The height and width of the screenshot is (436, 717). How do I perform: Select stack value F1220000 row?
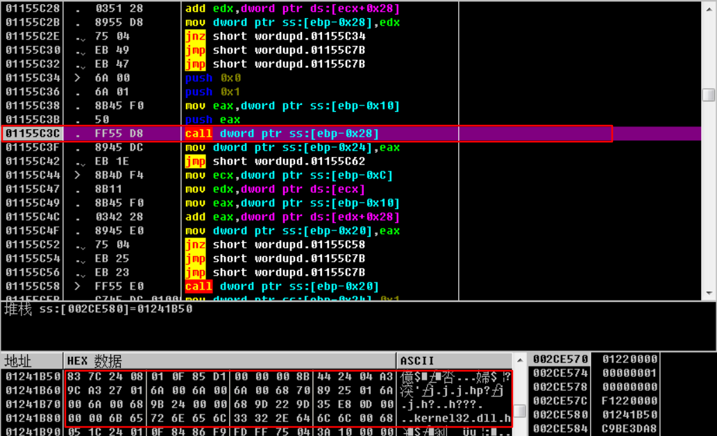(x=625, y=401)
